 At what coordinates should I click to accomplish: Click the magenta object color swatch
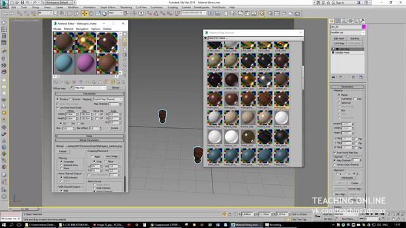pos(363,27)
